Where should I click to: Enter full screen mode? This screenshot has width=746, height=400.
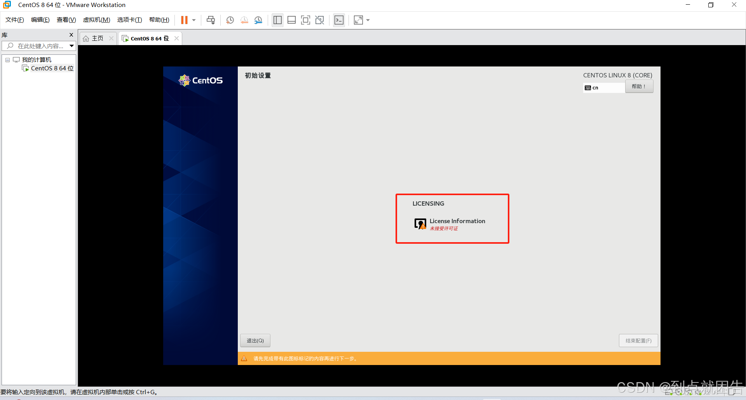pyautogui.click(x=306, y=20)
